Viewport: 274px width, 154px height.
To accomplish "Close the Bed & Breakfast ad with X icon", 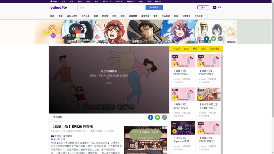I will coord(166,128).
